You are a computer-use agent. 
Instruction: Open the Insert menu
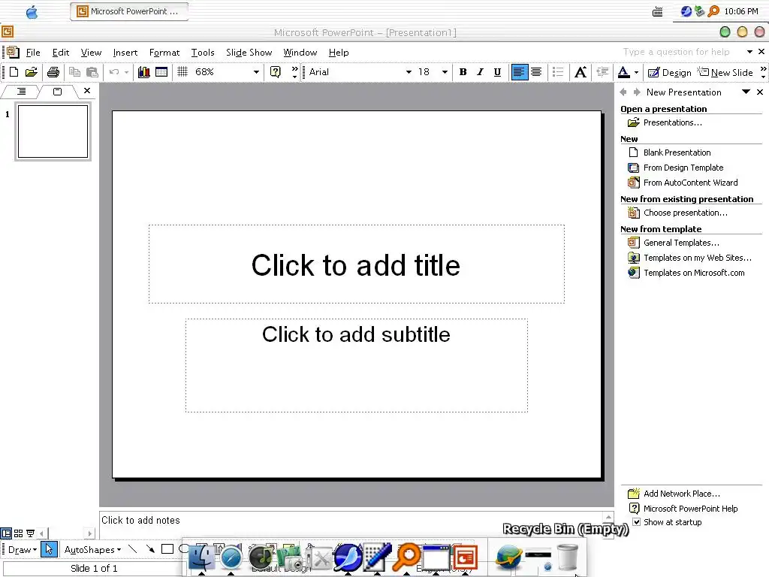pyautogui.click(x=125, y=53)
